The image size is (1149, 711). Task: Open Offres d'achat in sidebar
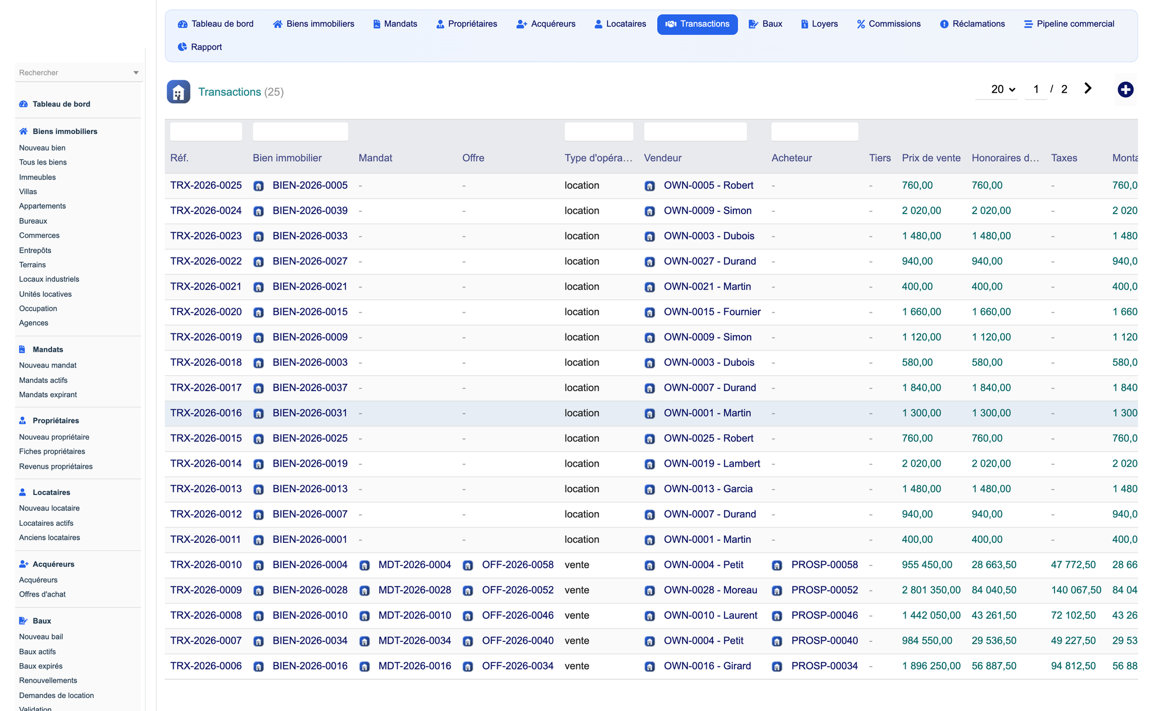(42, 595)
